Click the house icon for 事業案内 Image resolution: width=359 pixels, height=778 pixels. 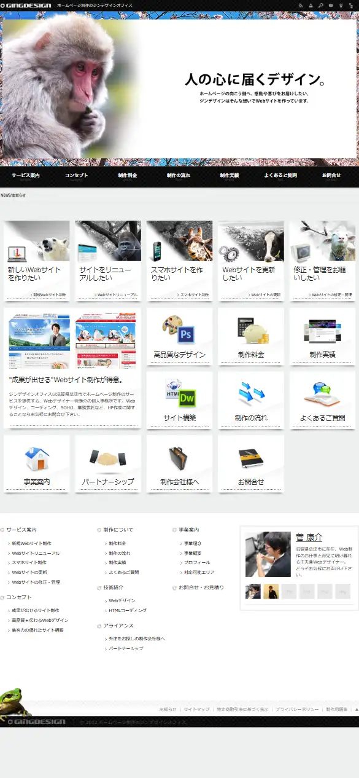point(37,459)
